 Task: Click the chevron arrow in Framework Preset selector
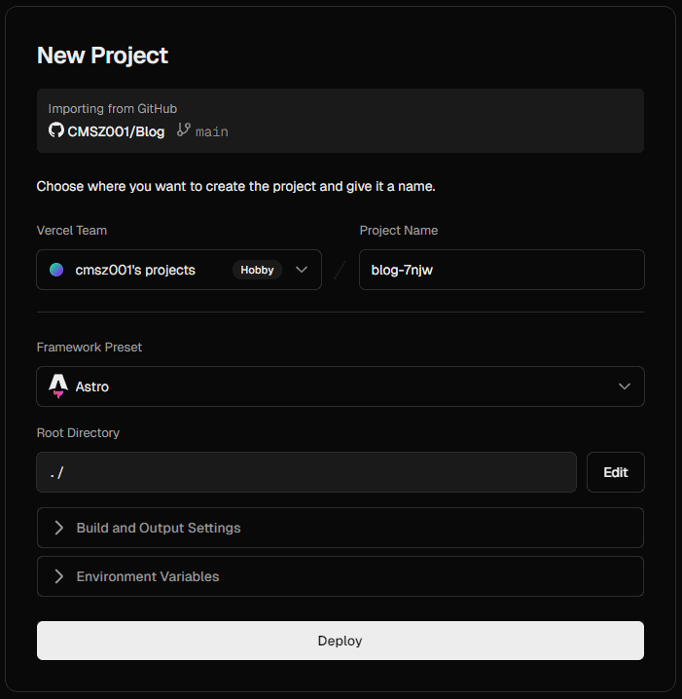pos(625,386)
